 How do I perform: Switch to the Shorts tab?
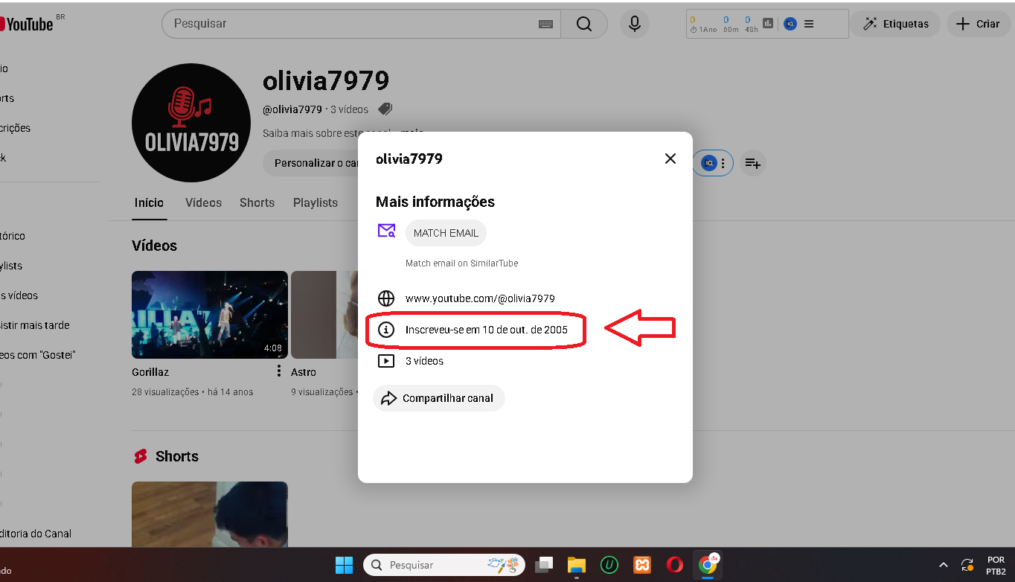[x=257, y=202]
